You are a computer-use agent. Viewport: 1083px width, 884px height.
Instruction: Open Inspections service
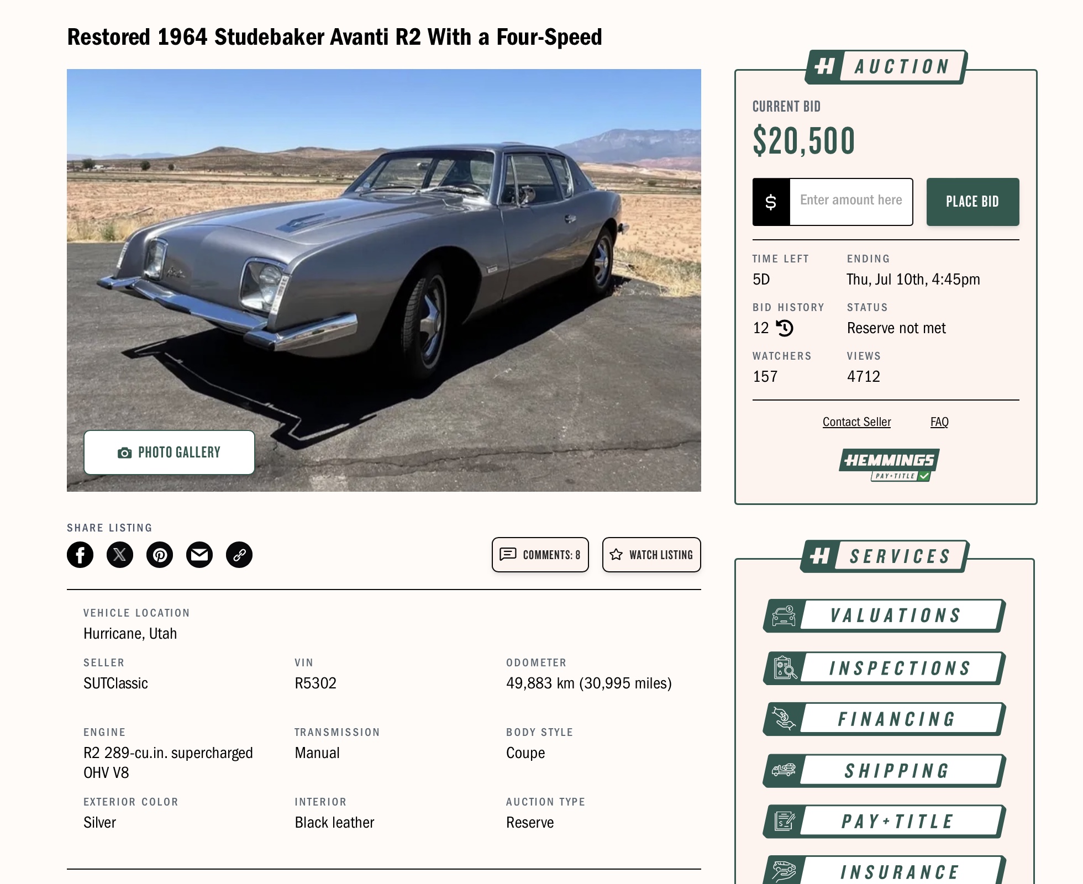pyautogui.click(x=884, y=668)
